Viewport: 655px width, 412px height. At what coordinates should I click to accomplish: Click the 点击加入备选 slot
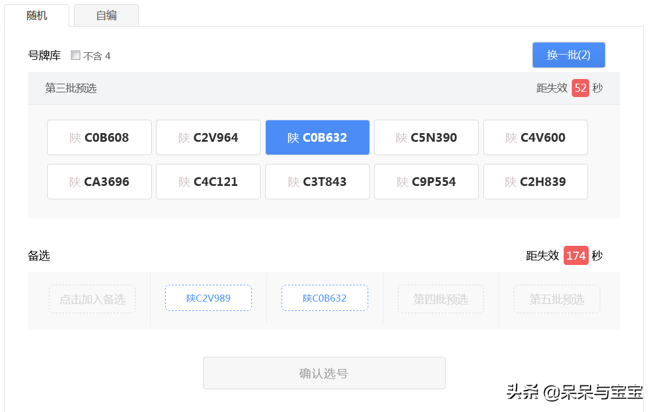92,299
